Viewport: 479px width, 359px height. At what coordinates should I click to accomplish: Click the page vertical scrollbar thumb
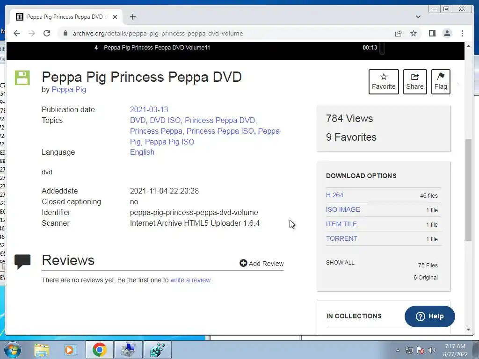pos(468,189)
